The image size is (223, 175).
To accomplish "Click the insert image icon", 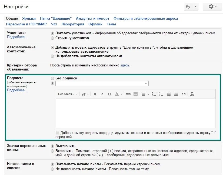I will tap(135, 94).
